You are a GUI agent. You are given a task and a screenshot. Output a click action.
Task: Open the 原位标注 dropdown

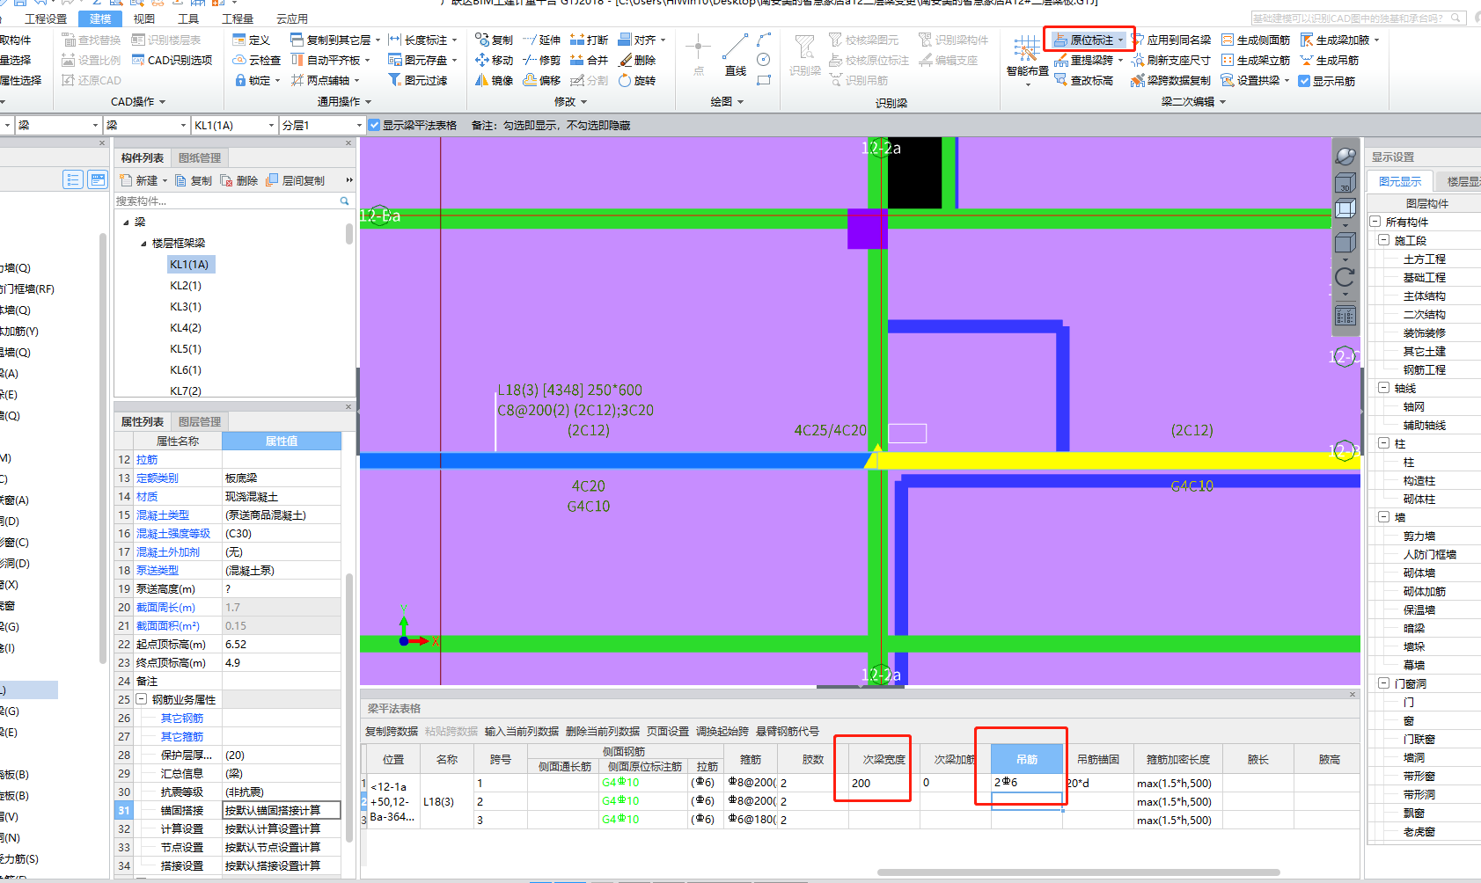tap(1120, 40)
